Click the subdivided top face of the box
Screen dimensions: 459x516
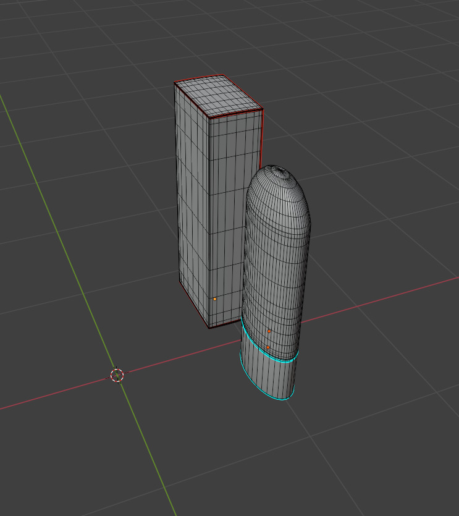coord(218,95)
